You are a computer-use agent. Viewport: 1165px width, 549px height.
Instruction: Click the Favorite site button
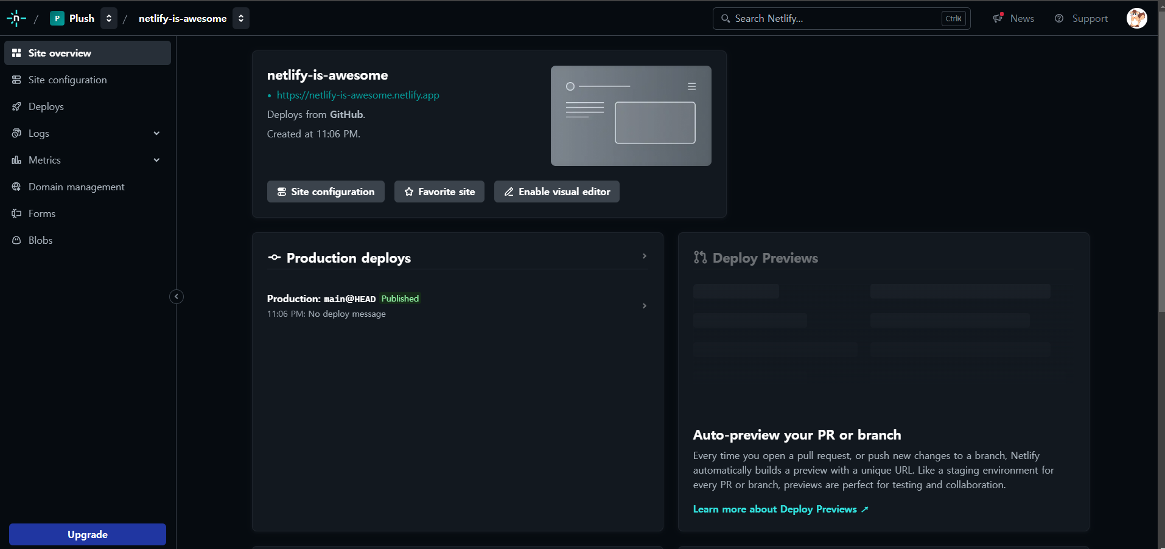point(439,192)
